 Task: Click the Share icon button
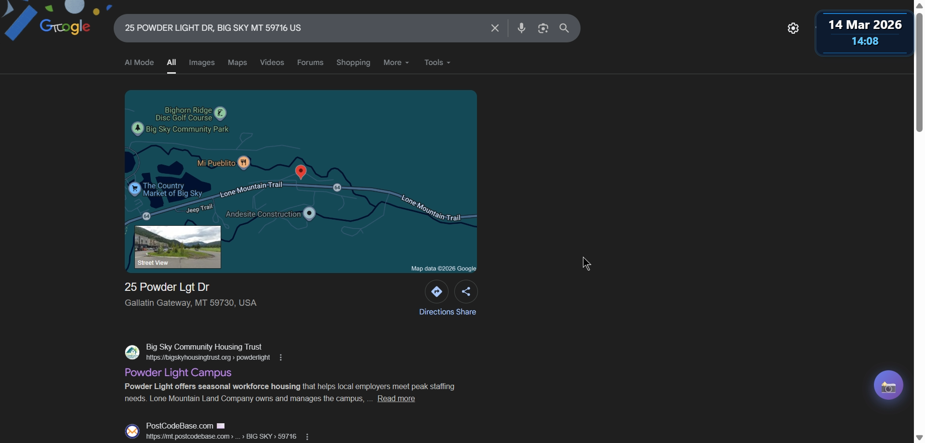pyautogui.click(x=466, y=291)
